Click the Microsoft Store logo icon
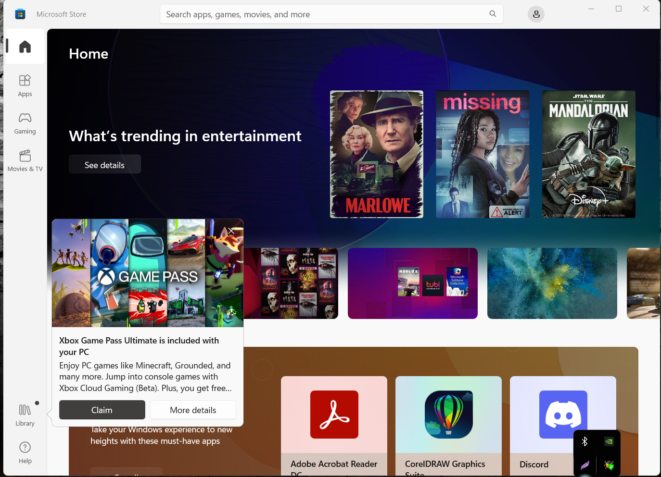 click(x=20, y=14)
